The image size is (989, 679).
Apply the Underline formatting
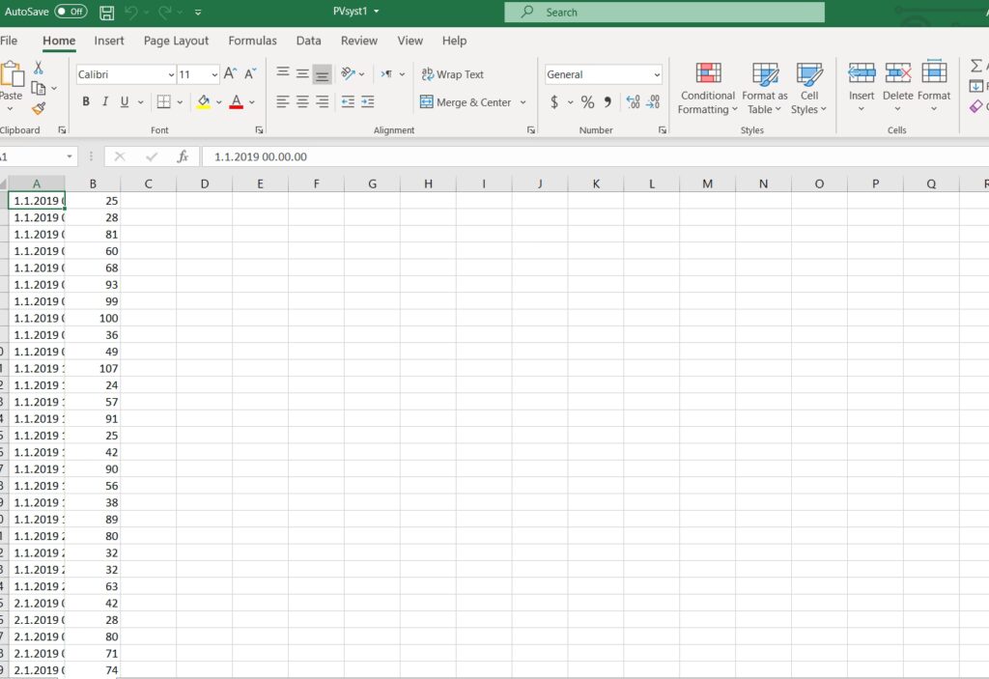(x=122, y=101)
